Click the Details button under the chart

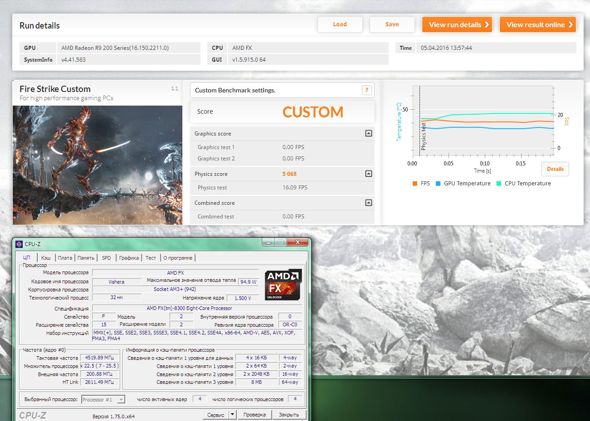pyautogui.click(x=555, y=169)
